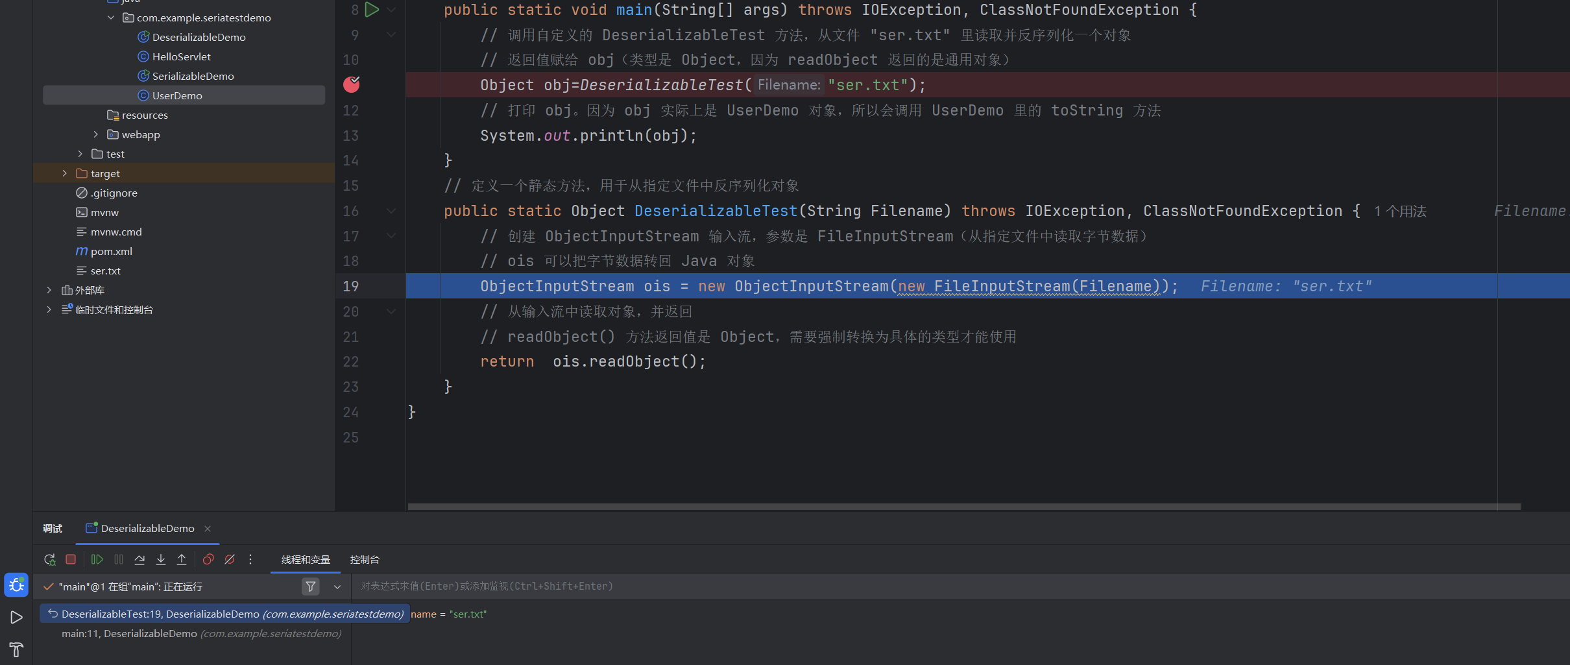Fold the comment block at line 9
The height and width of the screenshot is (665, 1570).
click(x=391, y=34)
